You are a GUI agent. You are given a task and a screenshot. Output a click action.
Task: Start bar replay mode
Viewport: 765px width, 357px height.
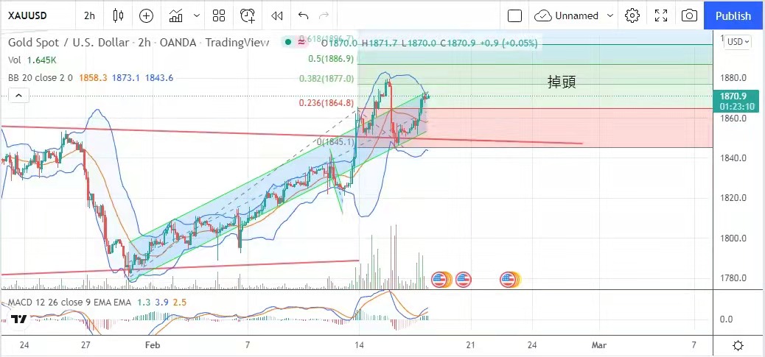click(x=276, y=15)
